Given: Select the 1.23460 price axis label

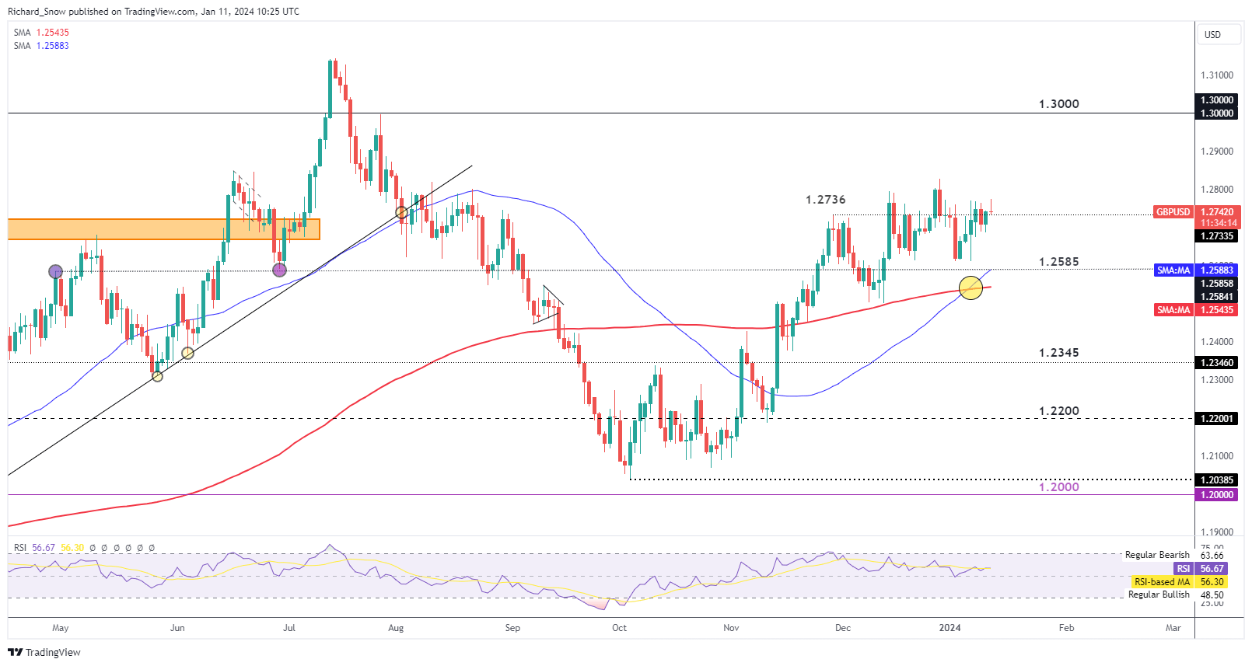Looking at the screenshot, I should pos(1215,363).
